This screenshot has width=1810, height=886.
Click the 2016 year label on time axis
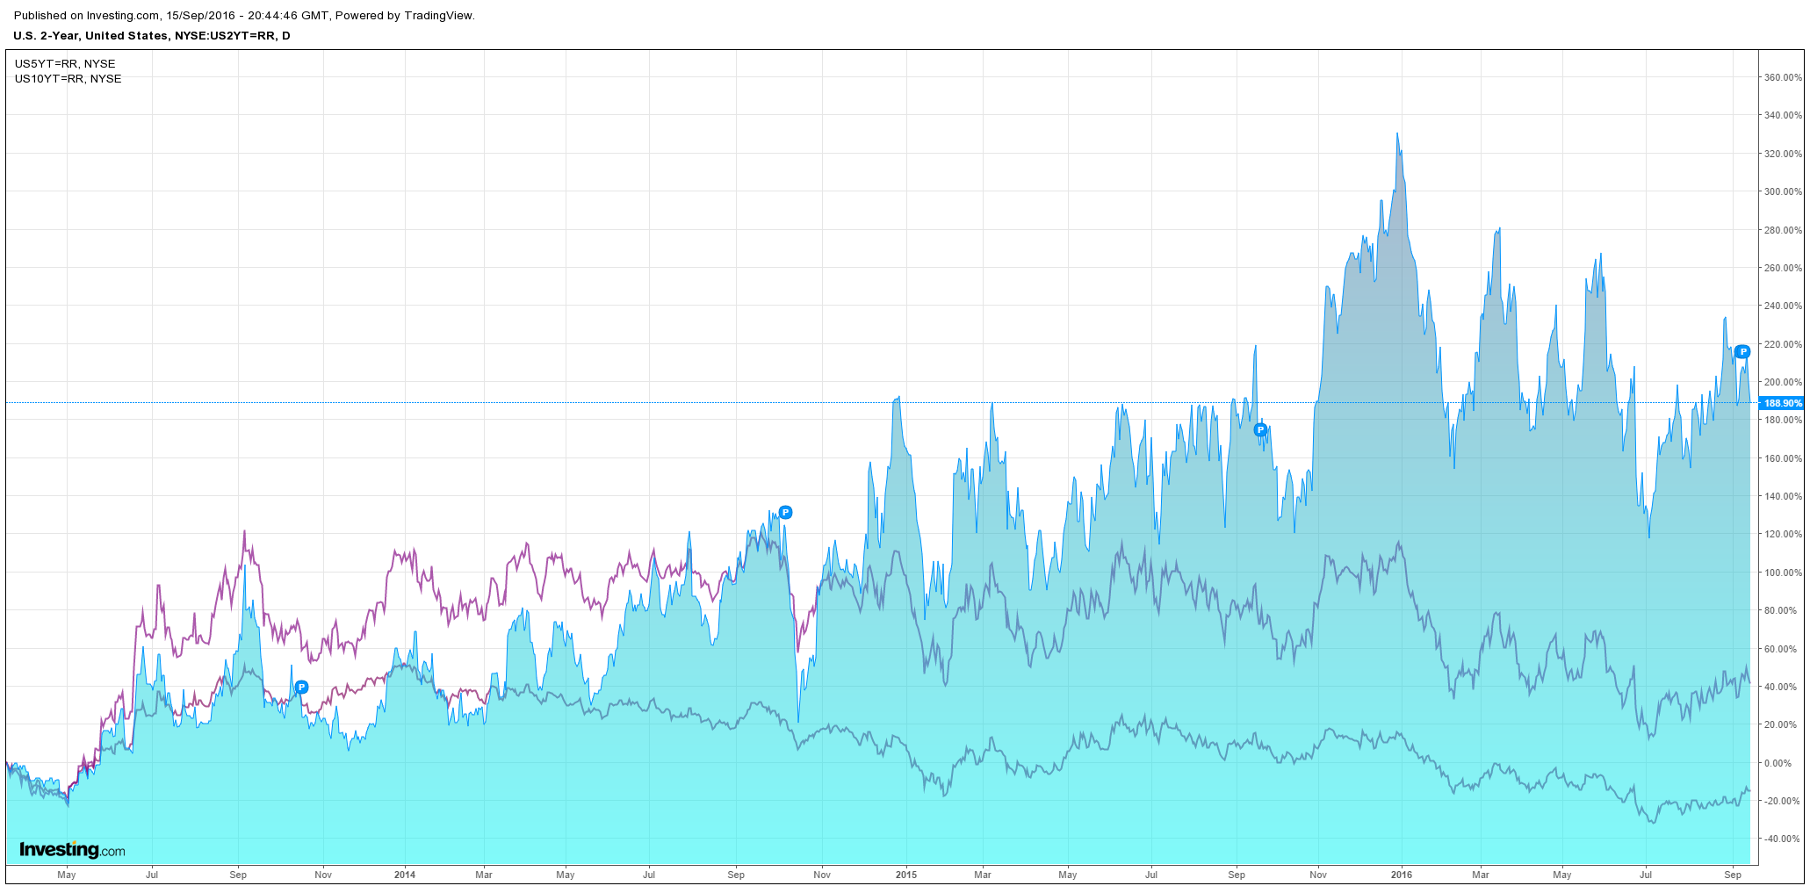click(x=1402, y=875)
